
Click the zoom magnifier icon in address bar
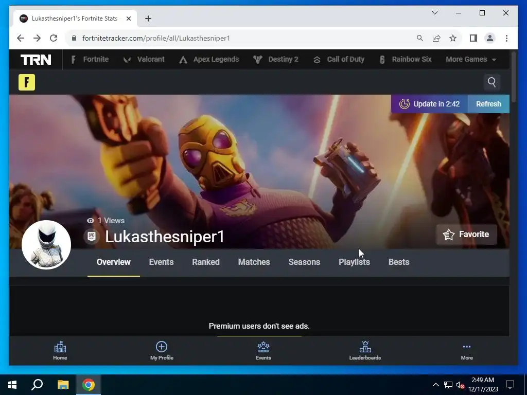click(x=420, y=38)
